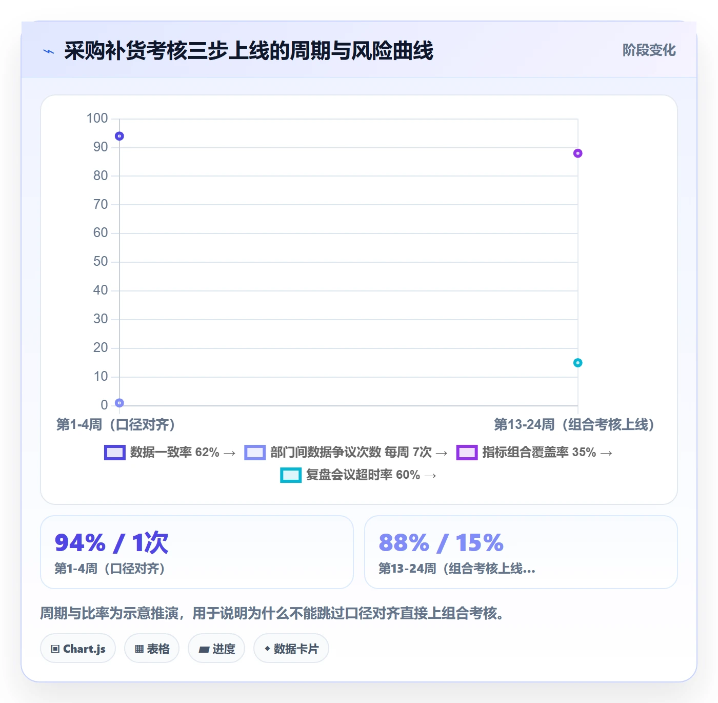718x703 pixels.
Task: Click the 复盘会议超时率 60% legend label
Action: pyautogui.click(x=371, y=475)
